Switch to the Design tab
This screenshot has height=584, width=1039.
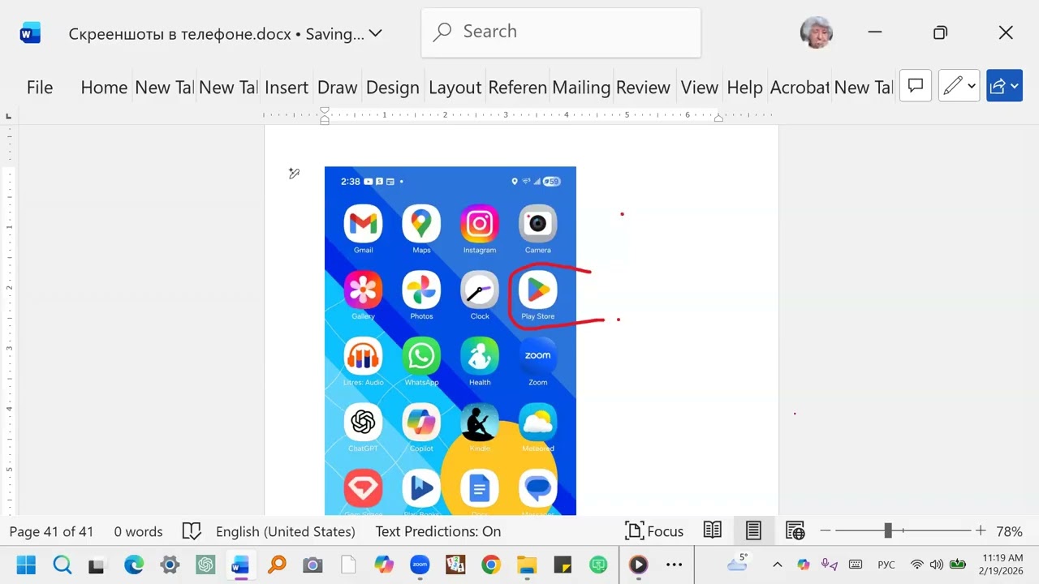point(393,88)
